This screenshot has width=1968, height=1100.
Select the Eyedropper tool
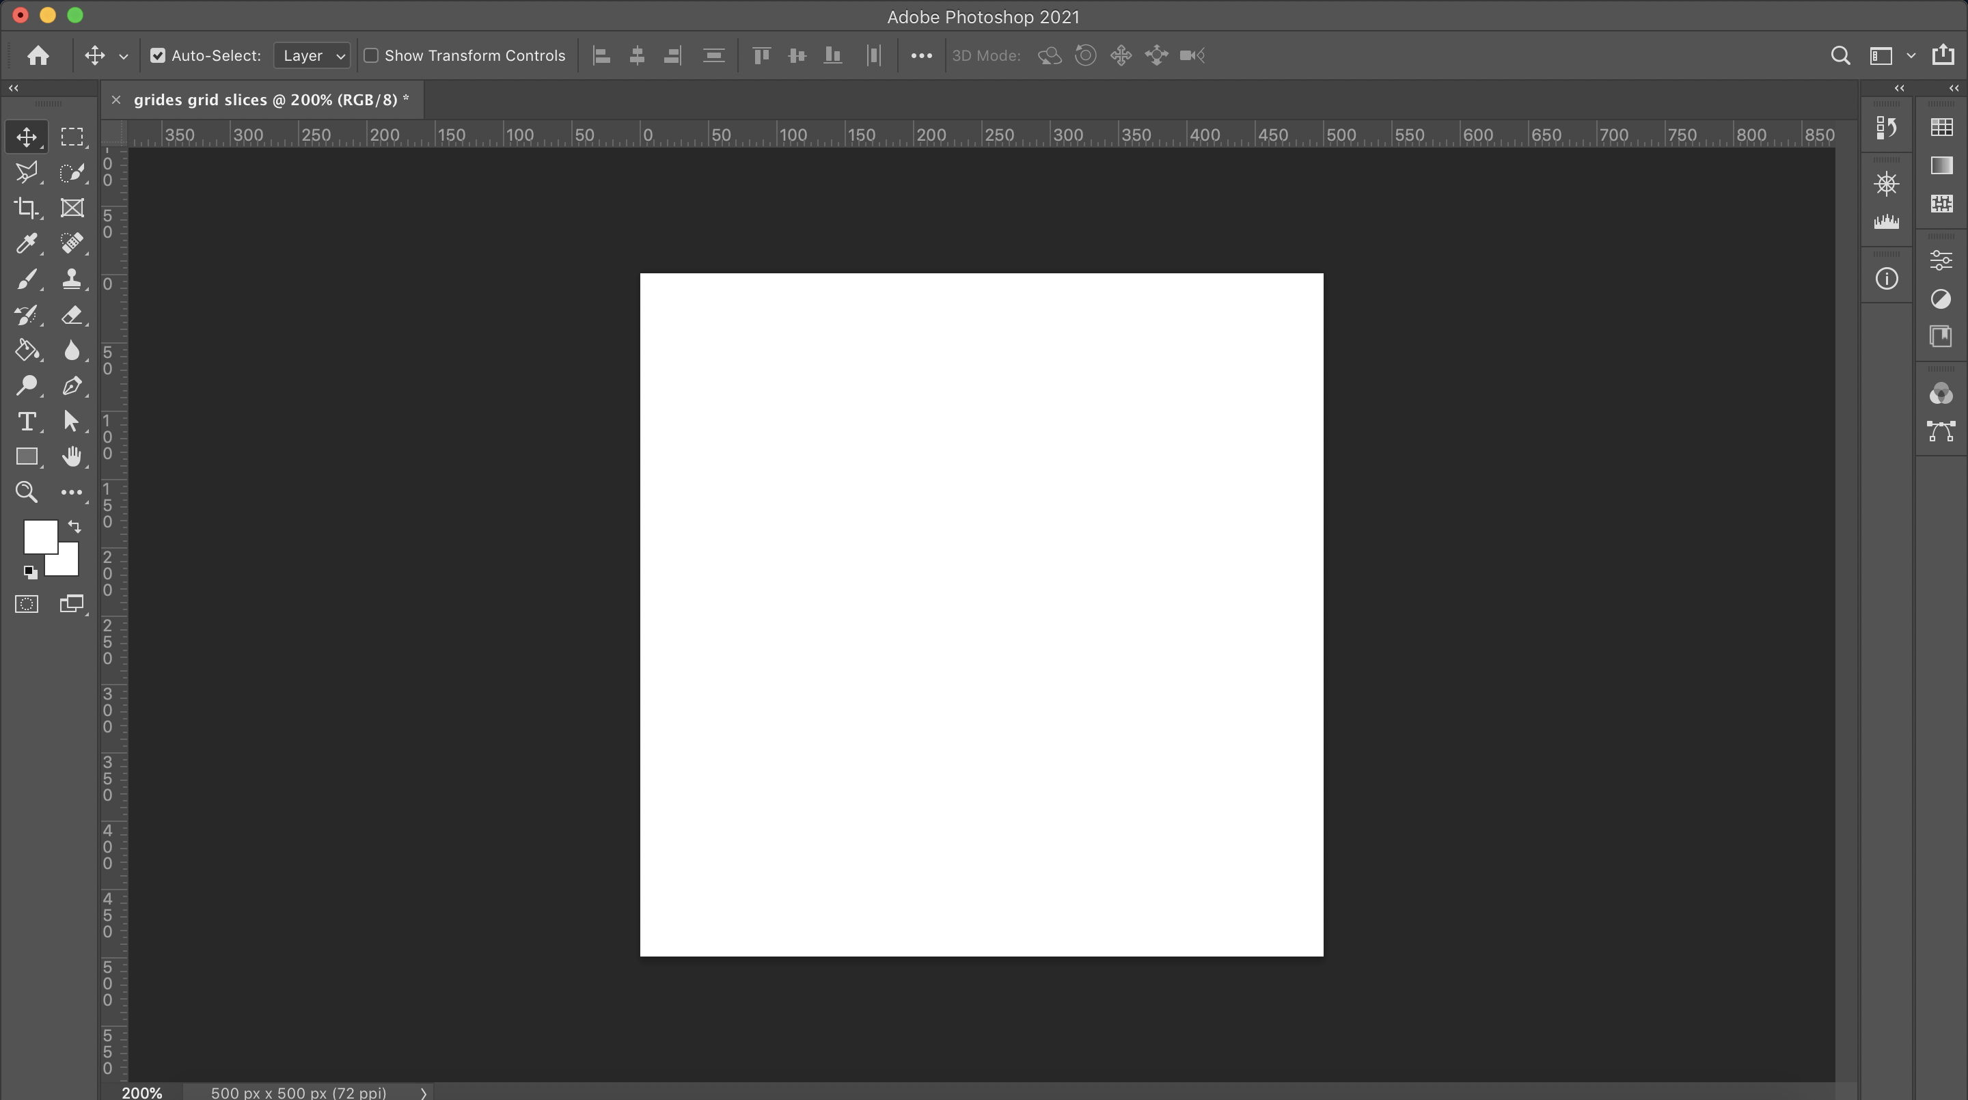coord(26,243)
